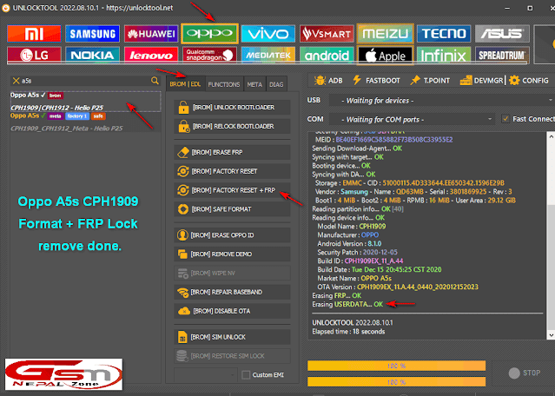Switch to the BROM | EDL tab
Viewport: 555px width, 396px height.
185,84
